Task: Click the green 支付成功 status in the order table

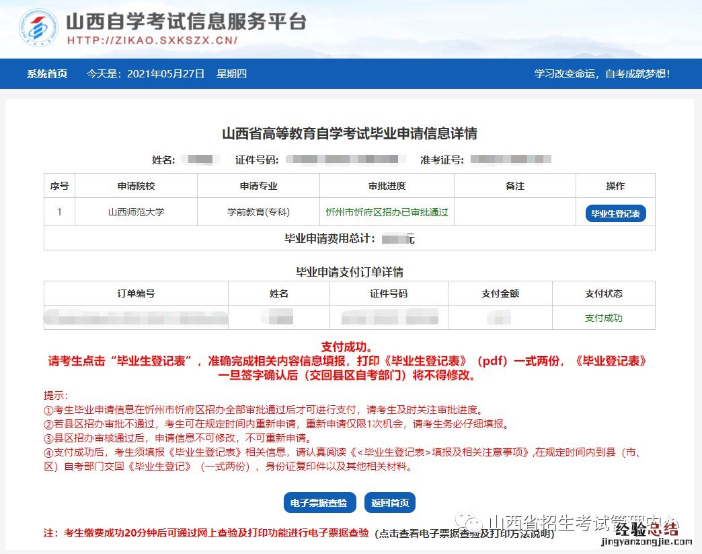Action: 603,318
